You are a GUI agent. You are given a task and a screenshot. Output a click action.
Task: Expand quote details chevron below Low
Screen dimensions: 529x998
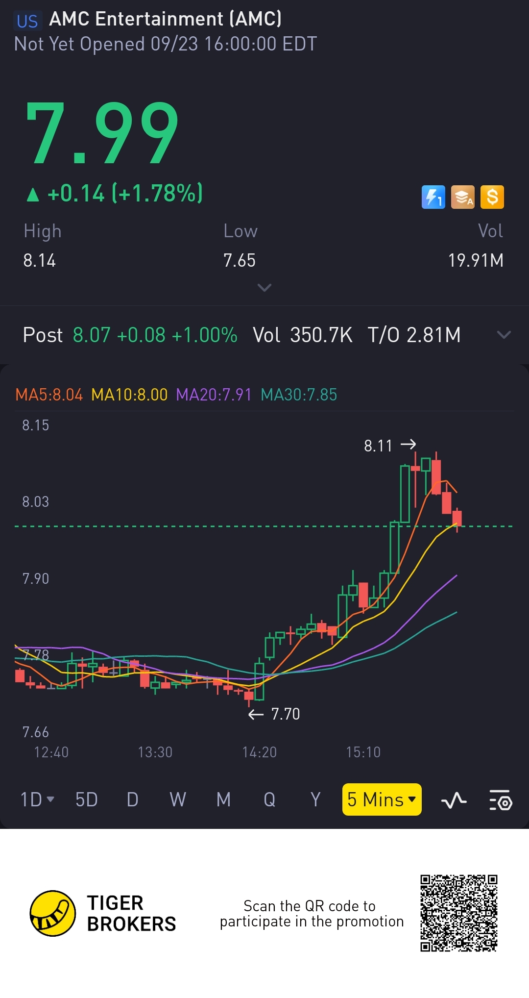(x=264, y=288)
